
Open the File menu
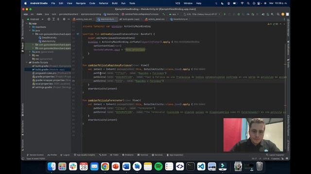pos(53,3)
